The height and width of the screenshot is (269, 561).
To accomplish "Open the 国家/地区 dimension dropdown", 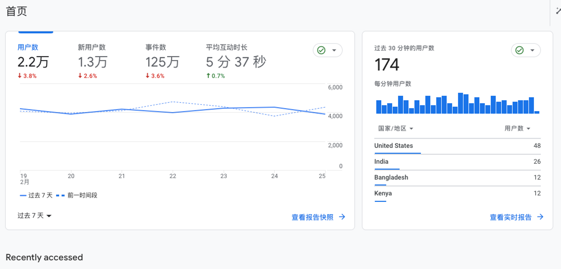I will (396, 128).
